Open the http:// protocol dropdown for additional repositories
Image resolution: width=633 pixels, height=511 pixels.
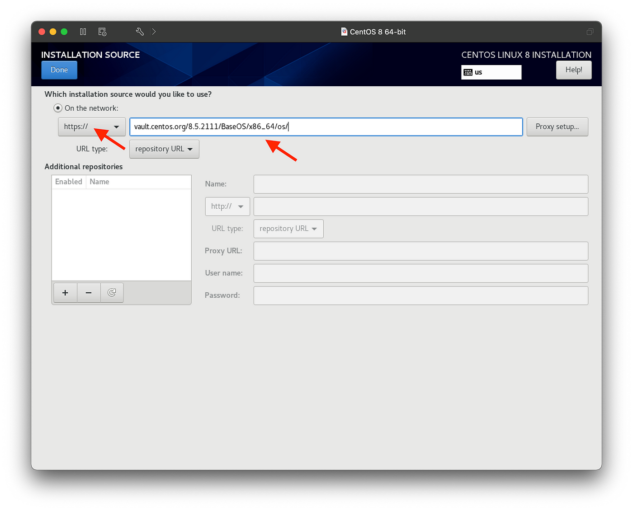227,206
